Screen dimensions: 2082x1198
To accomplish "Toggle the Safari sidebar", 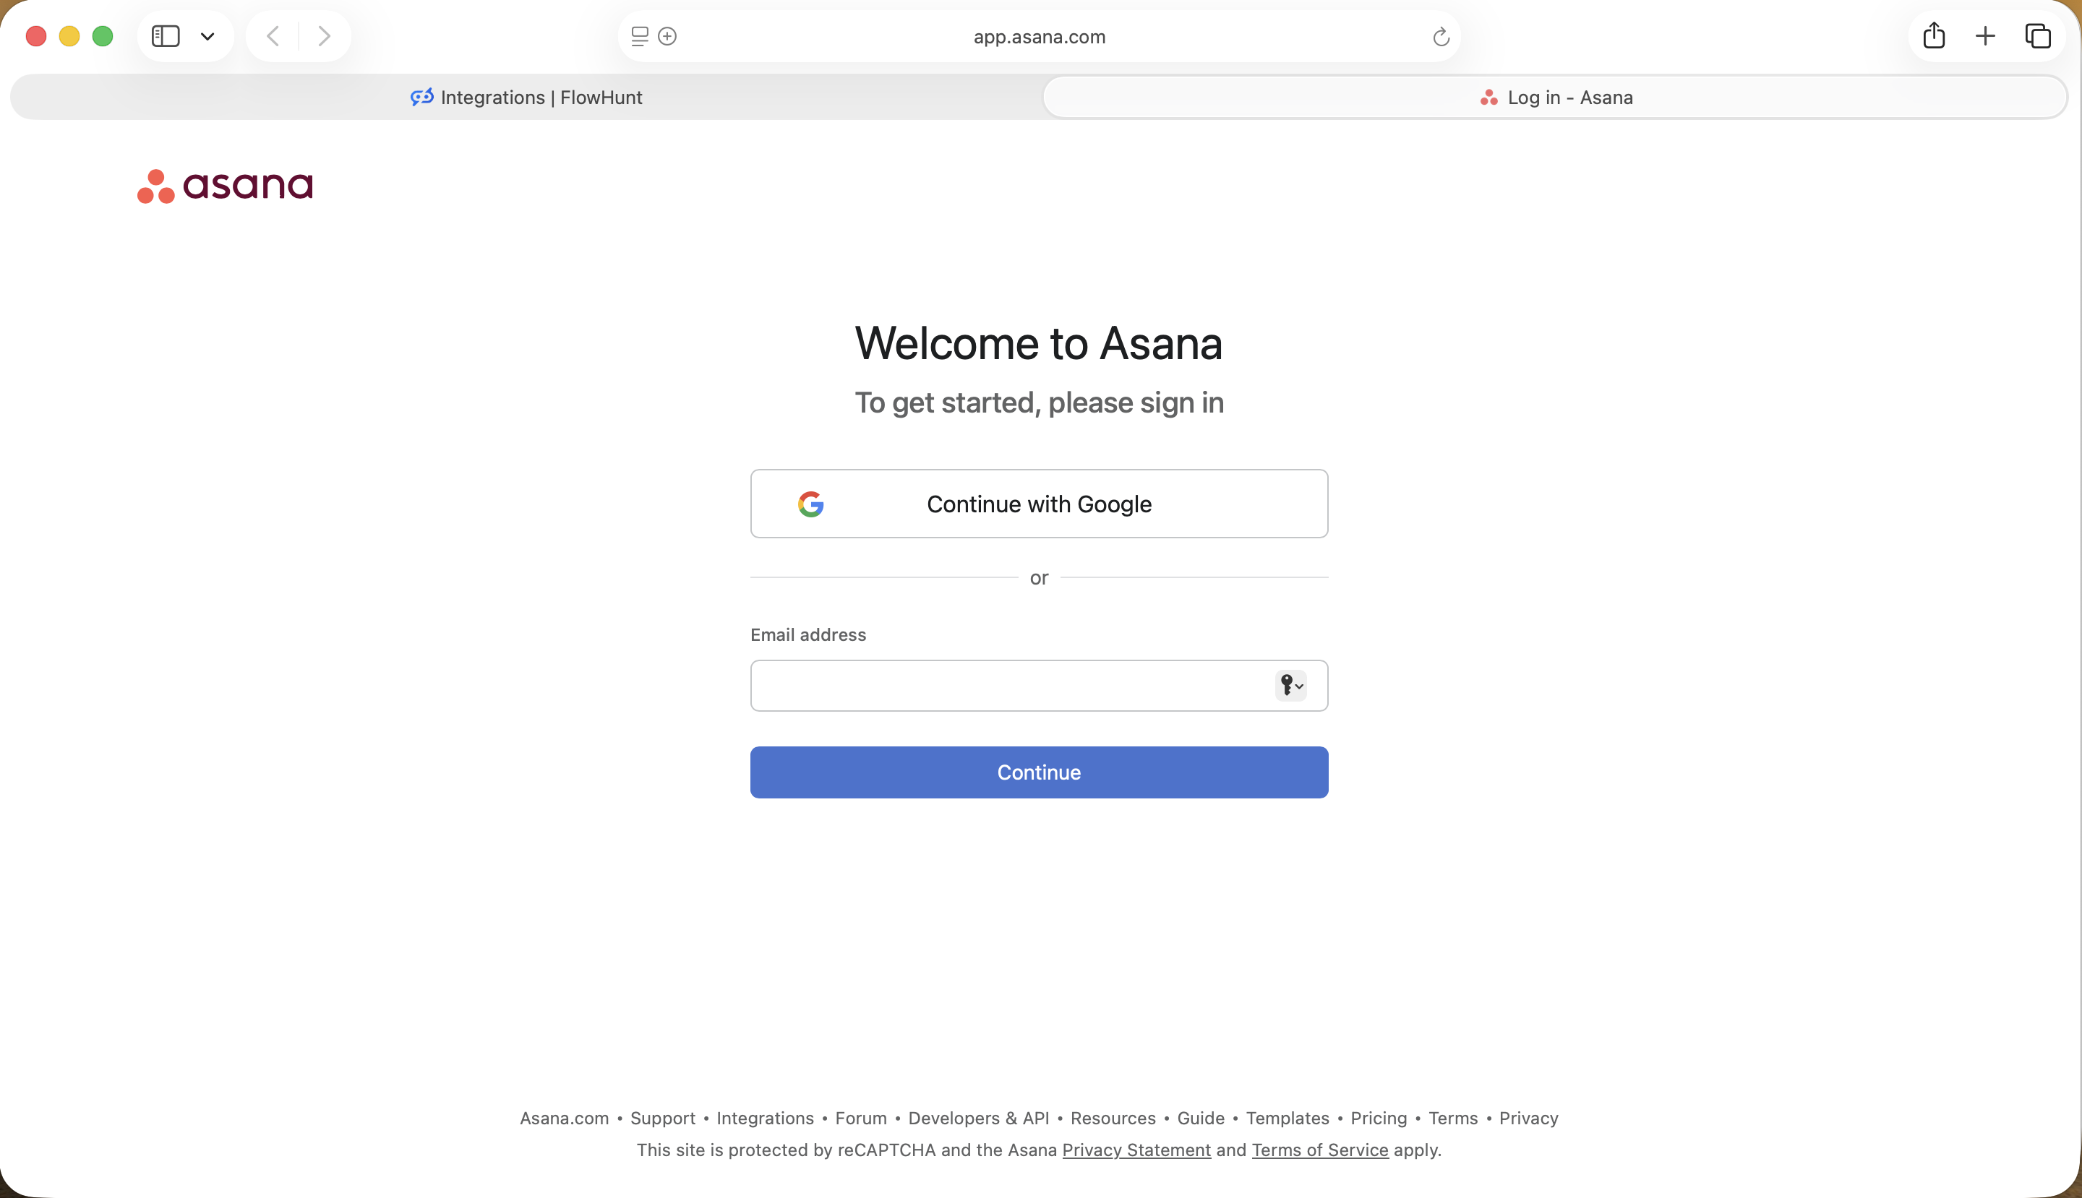I will click(166, 35).
